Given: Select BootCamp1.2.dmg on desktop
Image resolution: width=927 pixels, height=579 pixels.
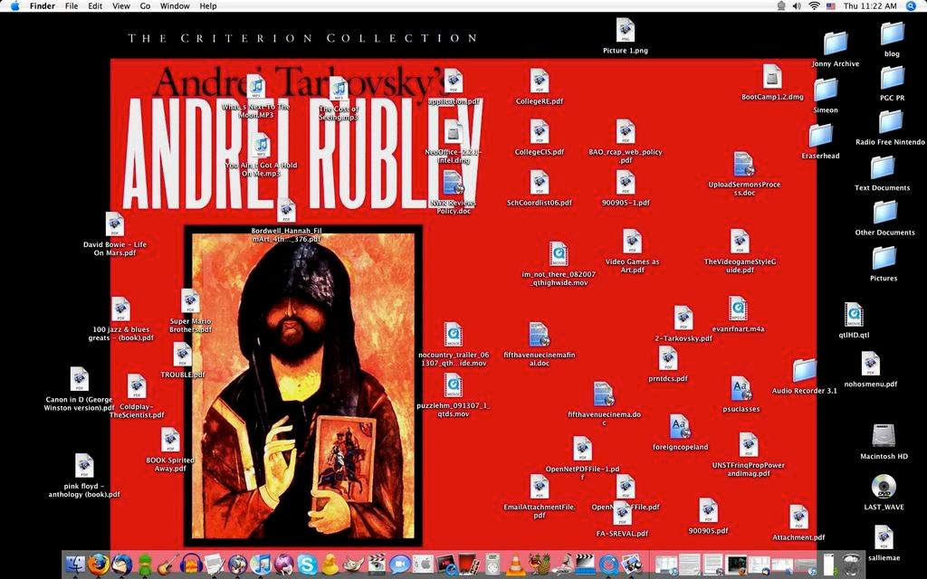Looking at the screenshot, I should pos(772,77).
